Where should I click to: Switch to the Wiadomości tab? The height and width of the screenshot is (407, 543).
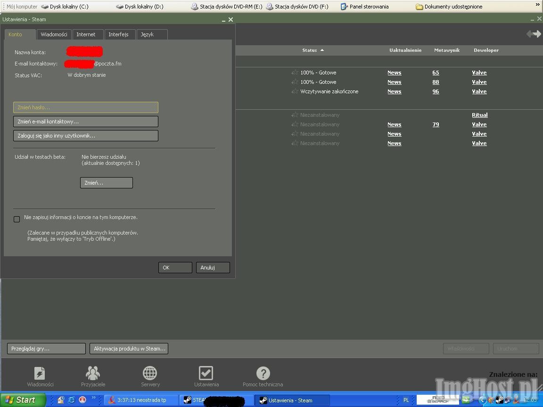54,34
